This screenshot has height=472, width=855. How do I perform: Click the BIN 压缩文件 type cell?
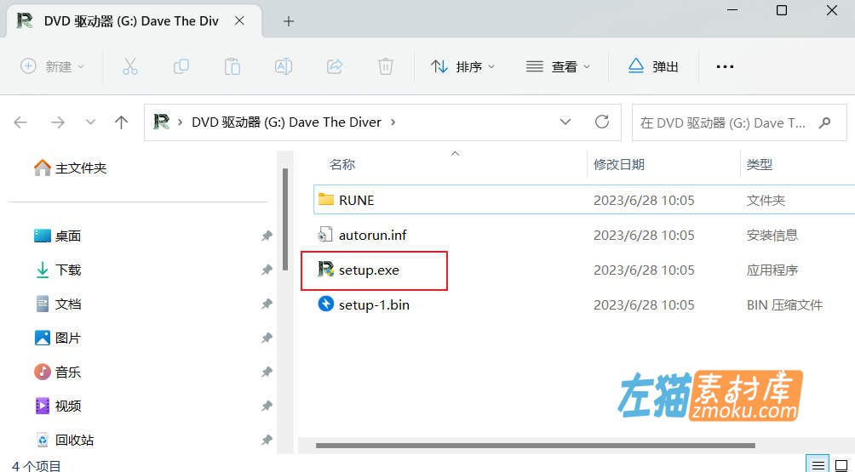(784, 304)
